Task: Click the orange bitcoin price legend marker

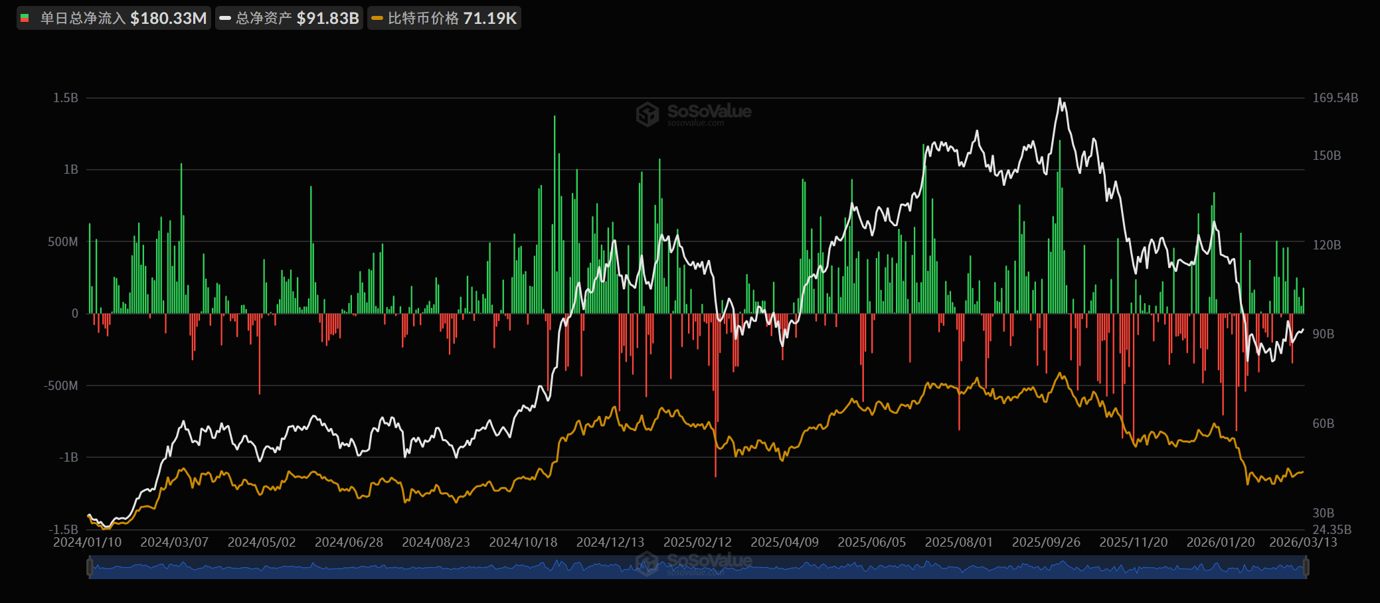Action: click(x=377, y=19)
